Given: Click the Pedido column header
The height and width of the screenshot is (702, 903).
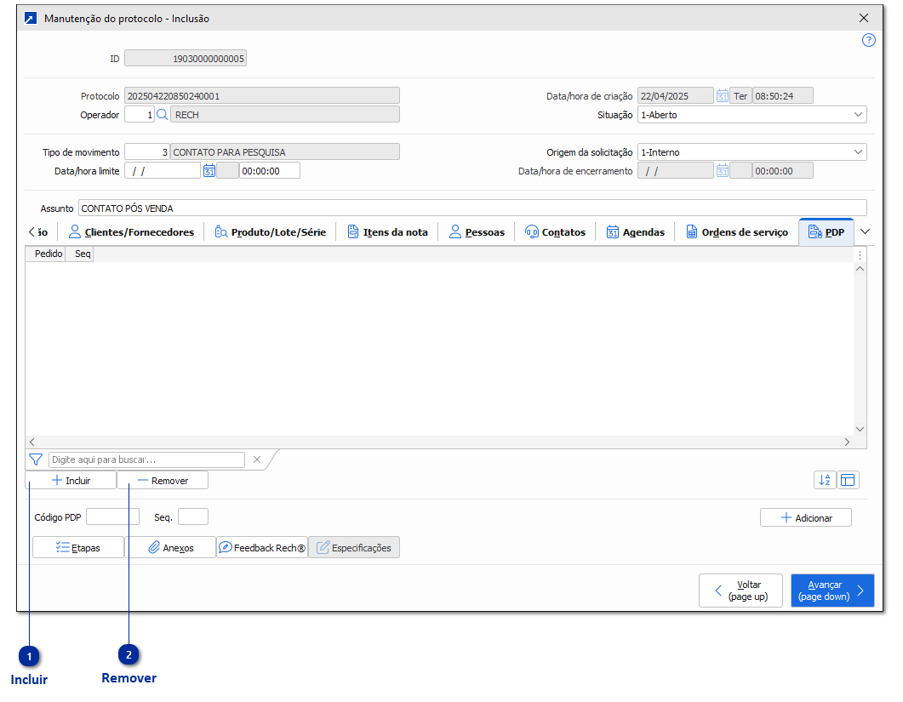Looking at the screenshot, I should point(45,254).
